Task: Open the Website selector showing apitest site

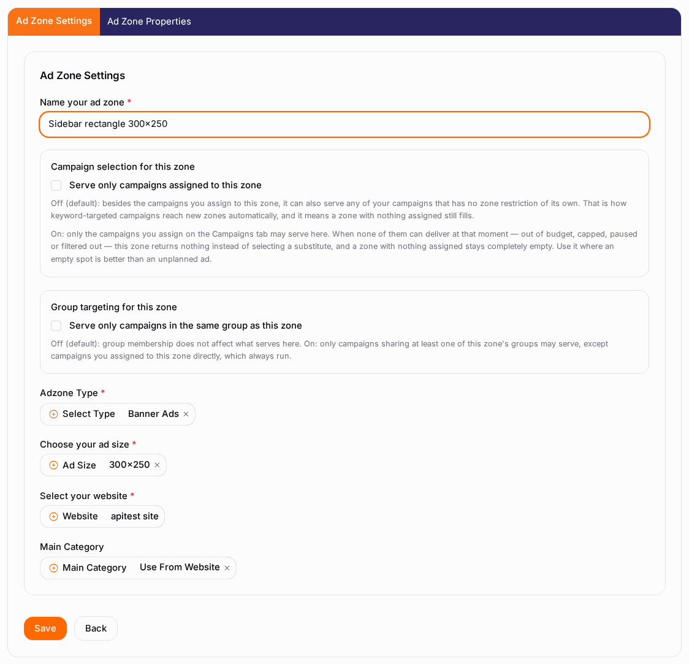Action: point(102,516)
